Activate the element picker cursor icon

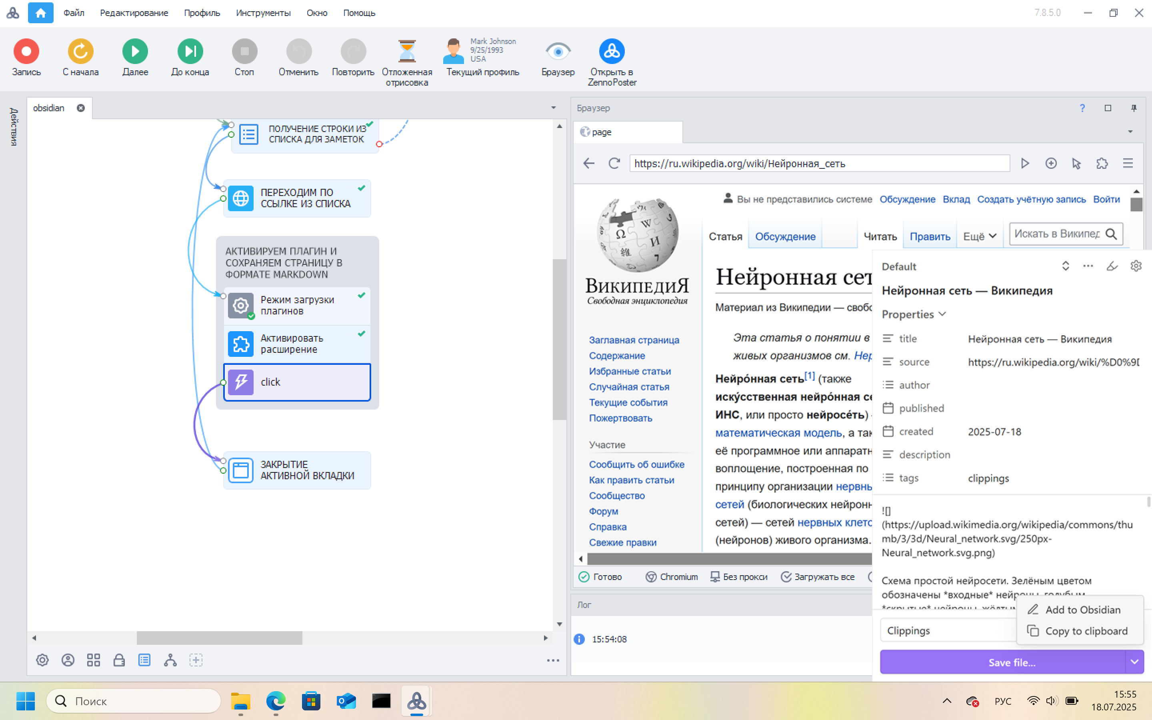click(1076, 163)
